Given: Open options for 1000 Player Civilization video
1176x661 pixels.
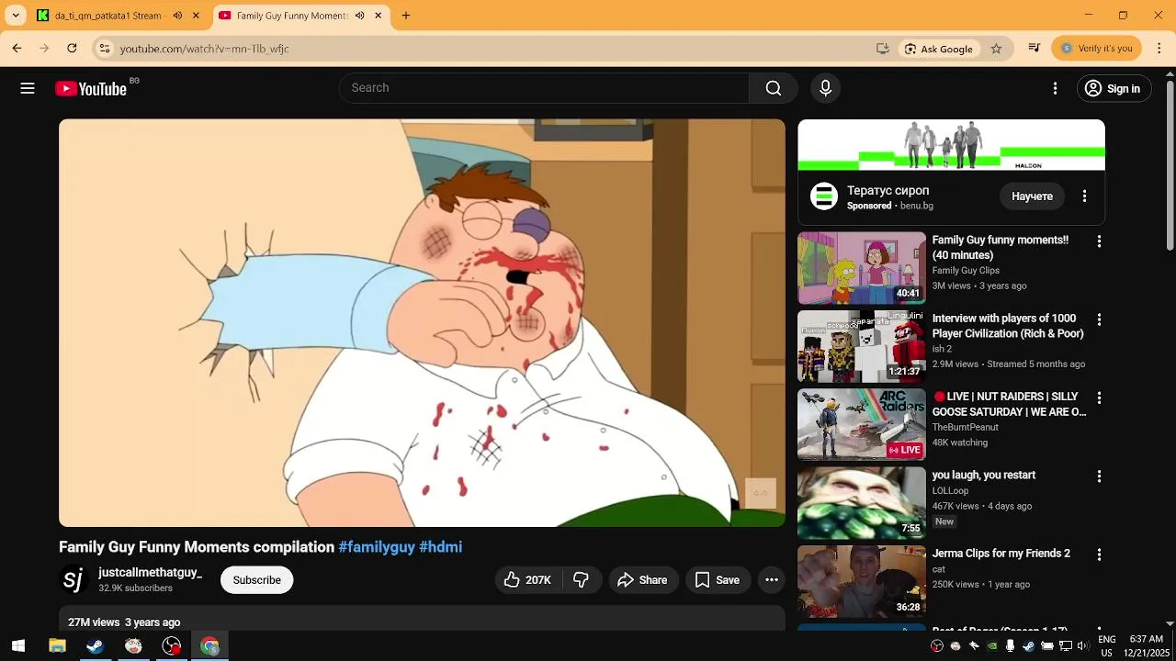Looking at the screenshot, I should pos(1099,319).
